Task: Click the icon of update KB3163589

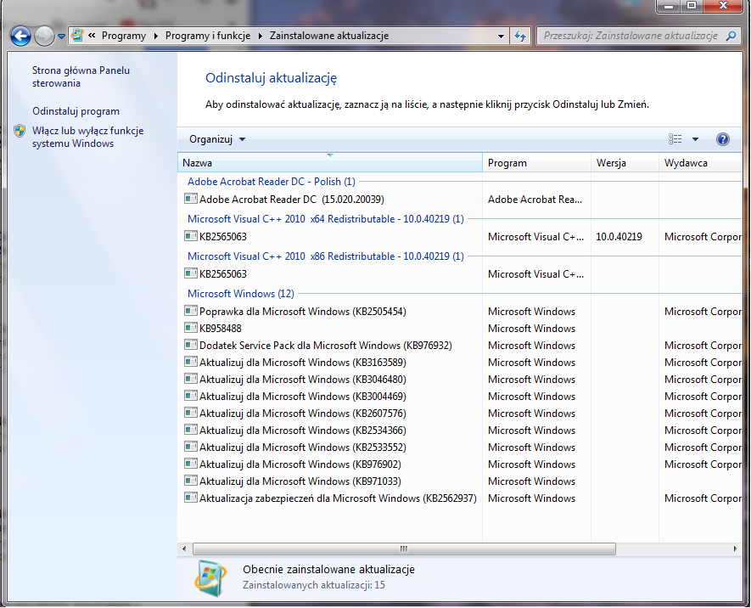Action: point(191,362)
